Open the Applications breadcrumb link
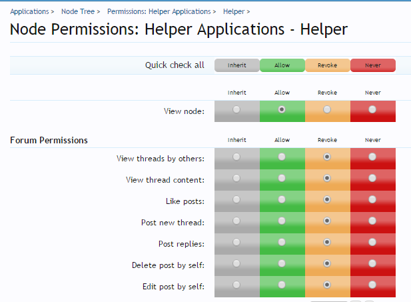Viewport: 411px width, 302px height. [x=29, y=11]
